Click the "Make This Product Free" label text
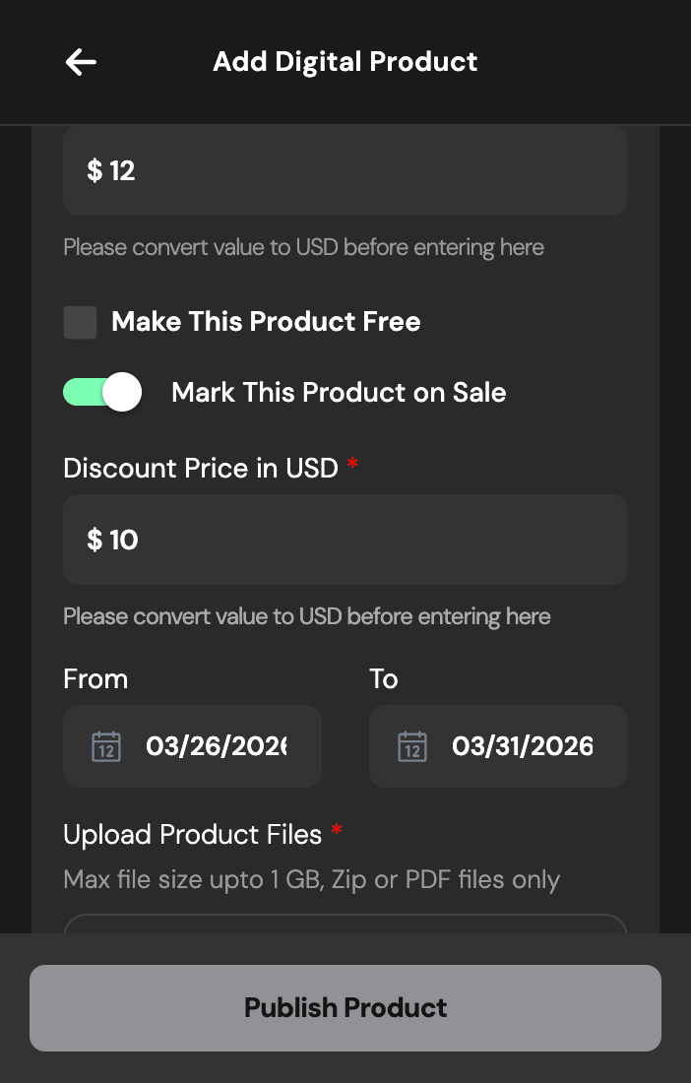 pos(266,322)
